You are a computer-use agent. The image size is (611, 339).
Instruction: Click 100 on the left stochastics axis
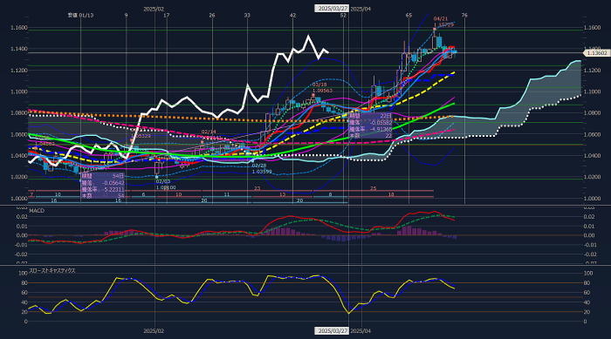(23, 274)
